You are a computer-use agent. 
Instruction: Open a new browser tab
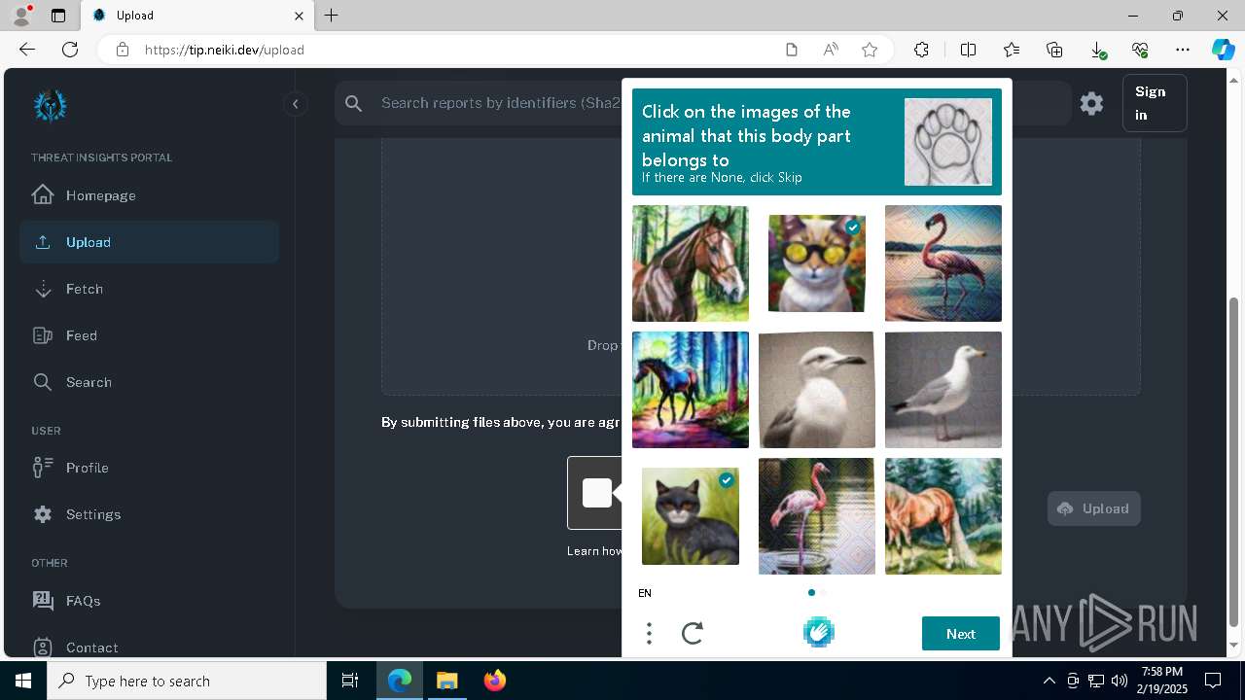click(x=332, y=16)
